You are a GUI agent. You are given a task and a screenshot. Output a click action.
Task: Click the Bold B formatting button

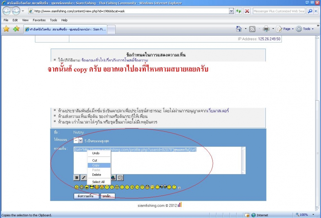click(x=77, y=178)
